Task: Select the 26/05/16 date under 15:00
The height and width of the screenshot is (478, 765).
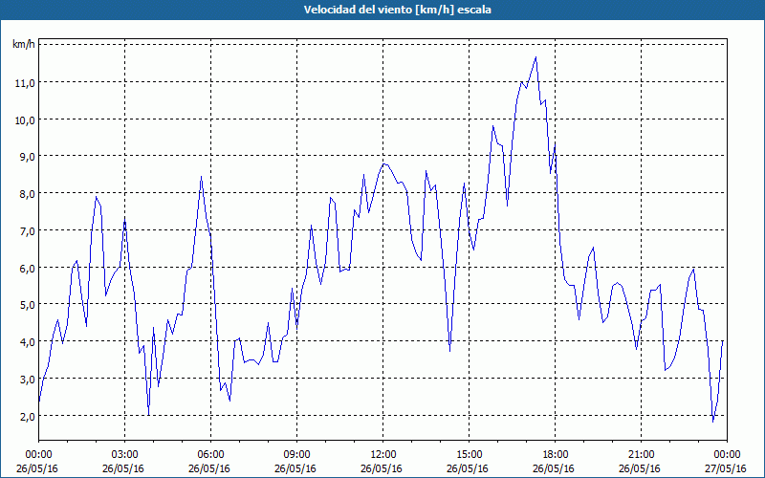Action: pos(468,468)
